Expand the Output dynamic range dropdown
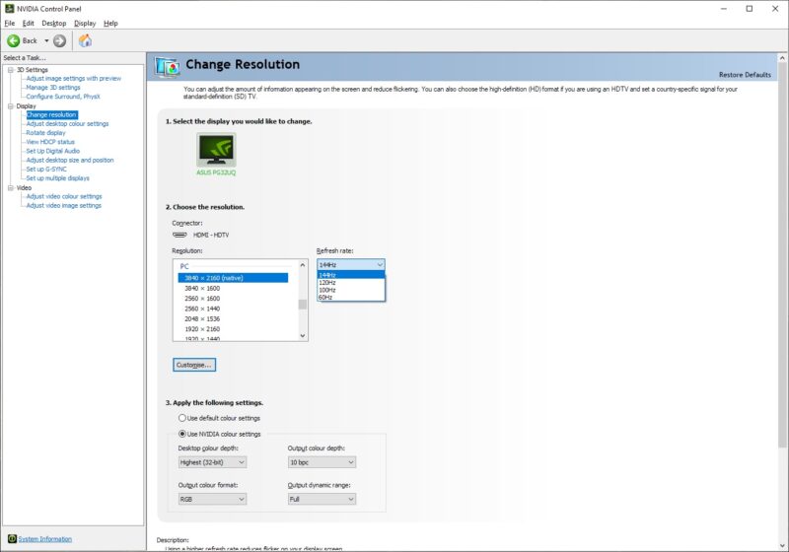This screenshot has width=789, height=552. coord(321,499)
